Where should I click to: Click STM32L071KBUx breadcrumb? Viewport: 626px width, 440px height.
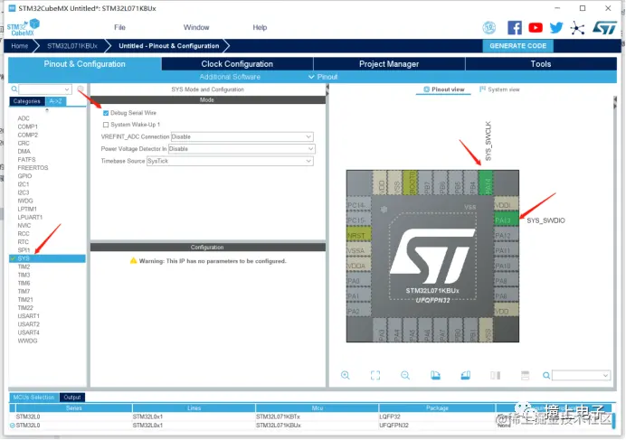pos(72,46)
